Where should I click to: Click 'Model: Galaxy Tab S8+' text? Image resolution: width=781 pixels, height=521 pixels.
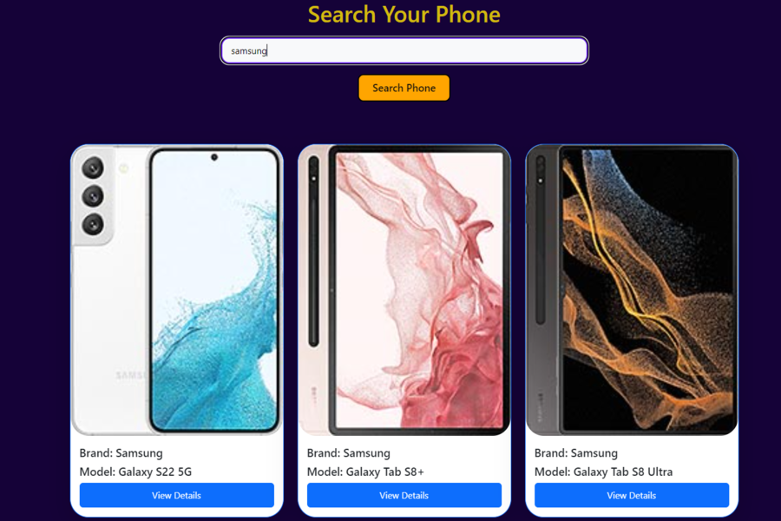[365, 472]
